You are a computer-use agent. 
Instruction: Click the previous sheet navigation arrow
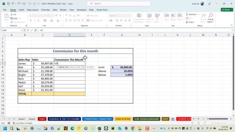point(4,119)
